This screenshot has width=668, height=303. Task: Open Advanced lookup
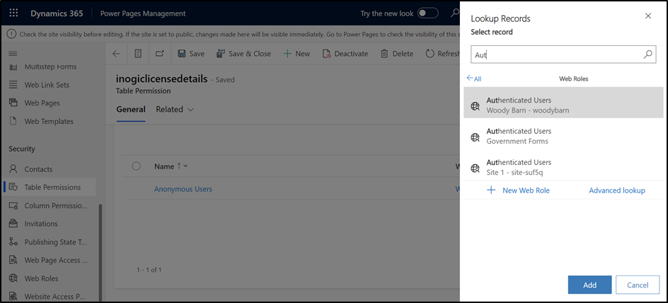coord(617,190)
